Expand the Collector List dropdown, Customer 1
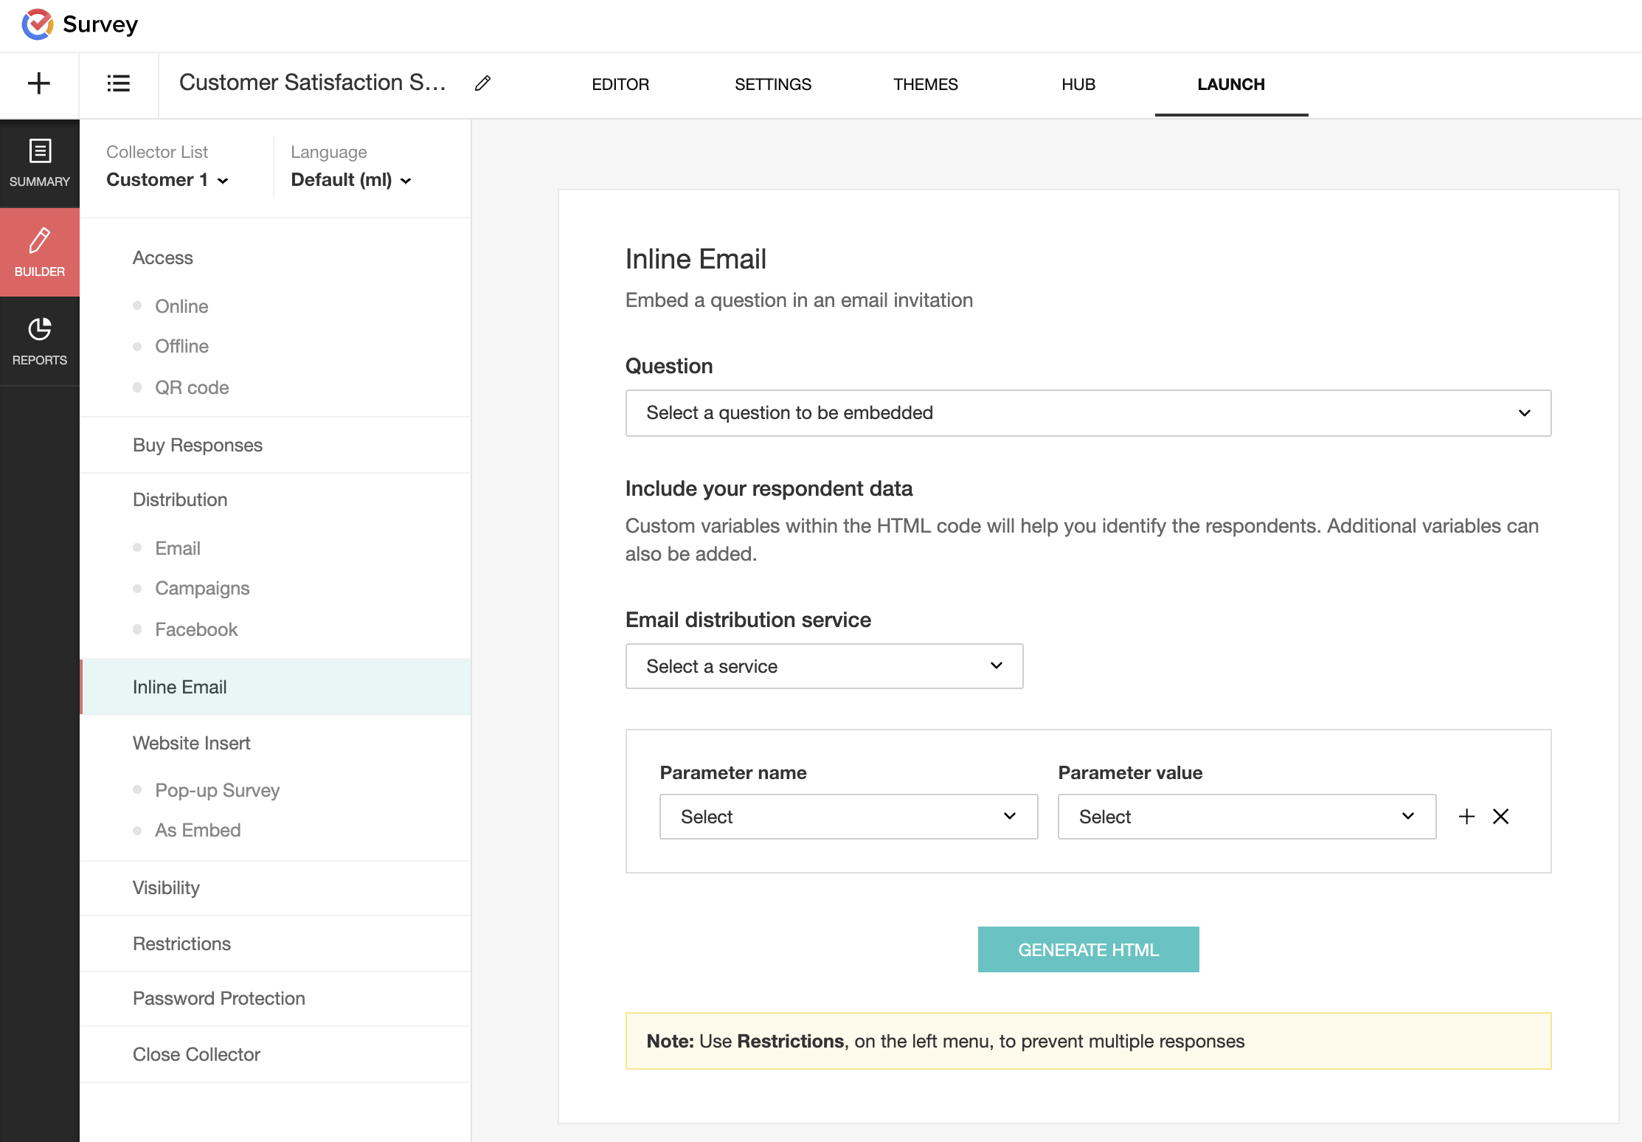Screen dimensions: 1642x1142 tap(167, 180)
